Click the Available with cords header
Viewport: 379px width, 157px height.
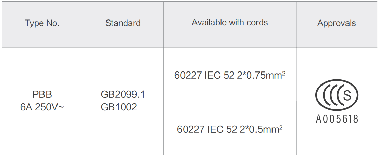tap(230, 23)
